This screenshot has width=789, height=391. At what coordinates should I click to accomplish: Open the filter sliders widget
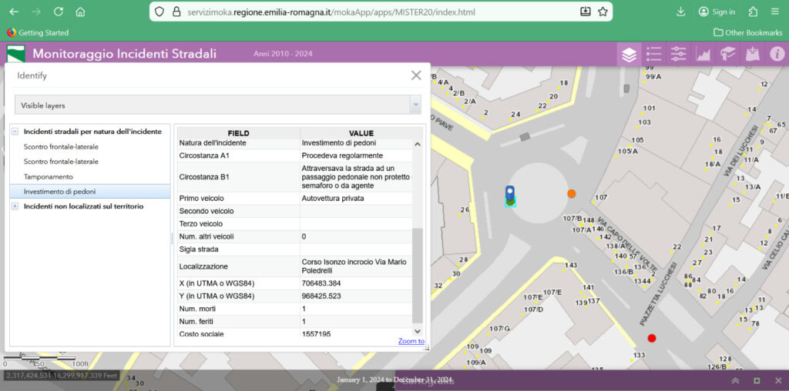[679, 54]
